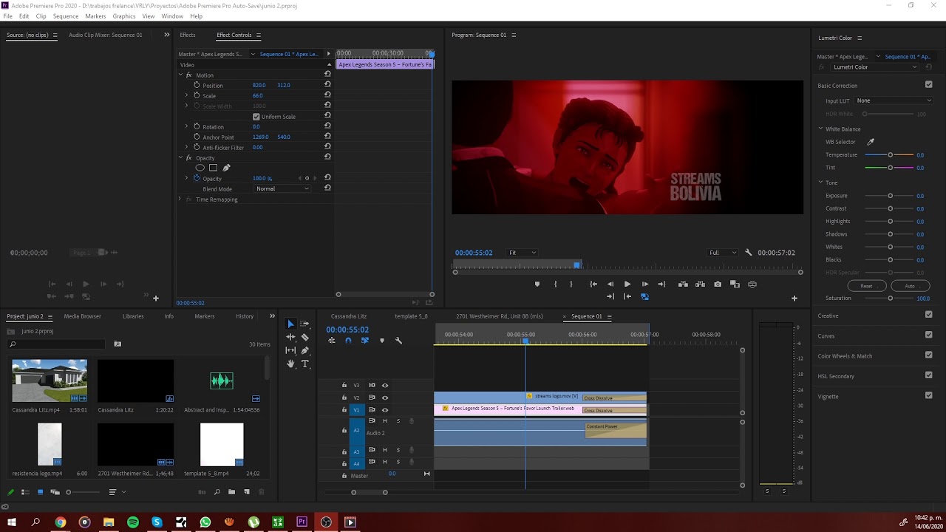Open the Full playback resolution dropdown
The image size is (946, 532).
(x=722, y=253)
